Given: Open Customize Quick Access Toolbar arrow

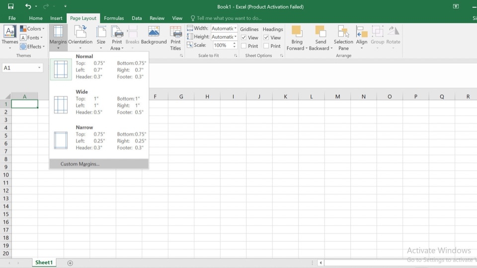Looking at the screenshot, I should 65,6.
